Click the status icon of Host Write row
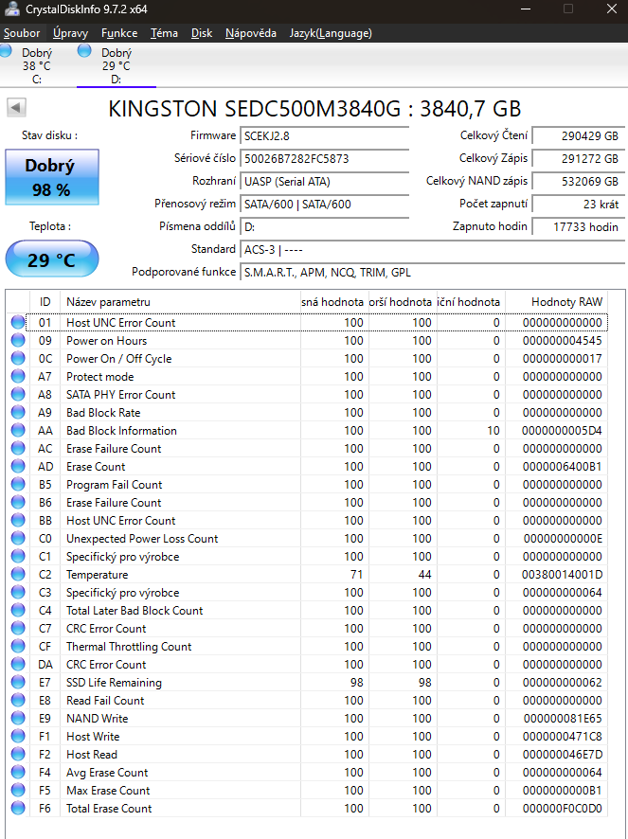This screenshot has height=839, width=628. tap(18, 737)
